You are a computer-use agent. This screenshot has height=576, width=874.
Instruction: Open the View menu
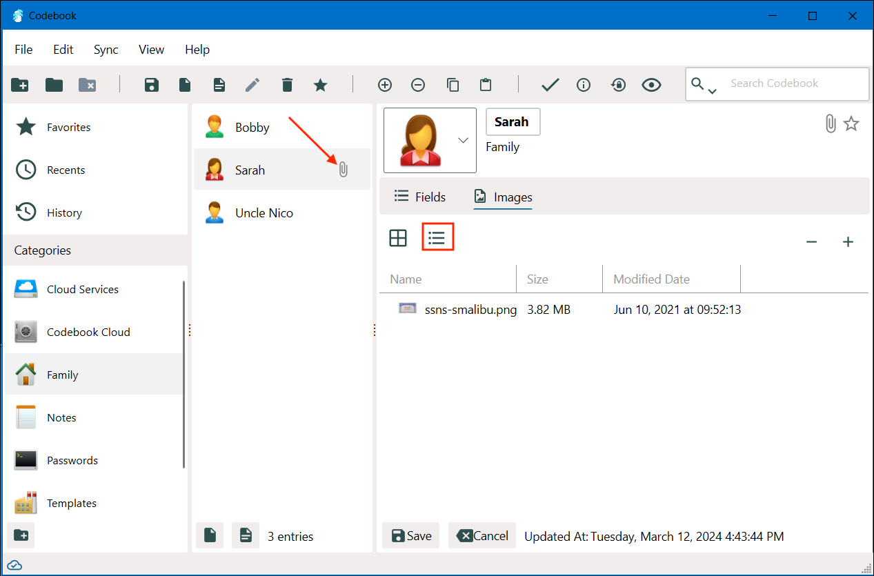pos(151,50)
